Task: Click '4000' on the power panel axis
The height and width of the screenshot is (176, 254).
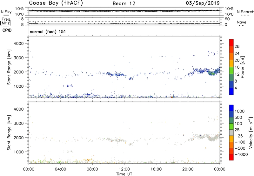Action: pyautogui.click(x=18, y=44)
